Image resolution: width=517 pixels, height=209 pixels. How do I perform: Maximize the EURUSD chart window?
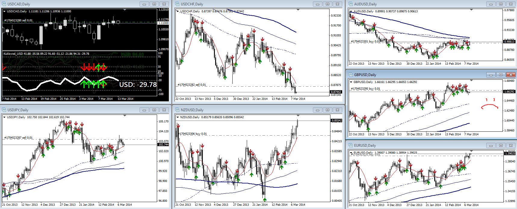pos(501,146)
